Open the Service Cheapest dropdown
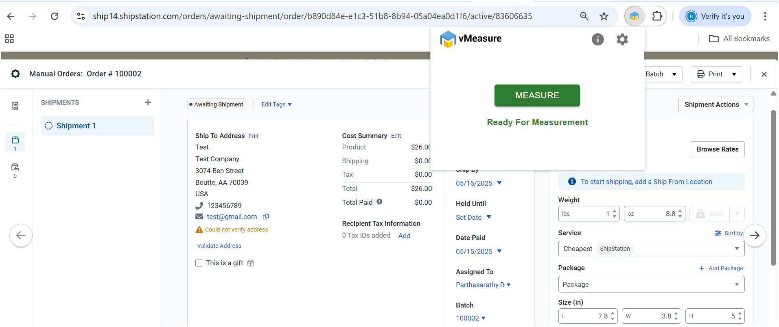 (651, 249)
